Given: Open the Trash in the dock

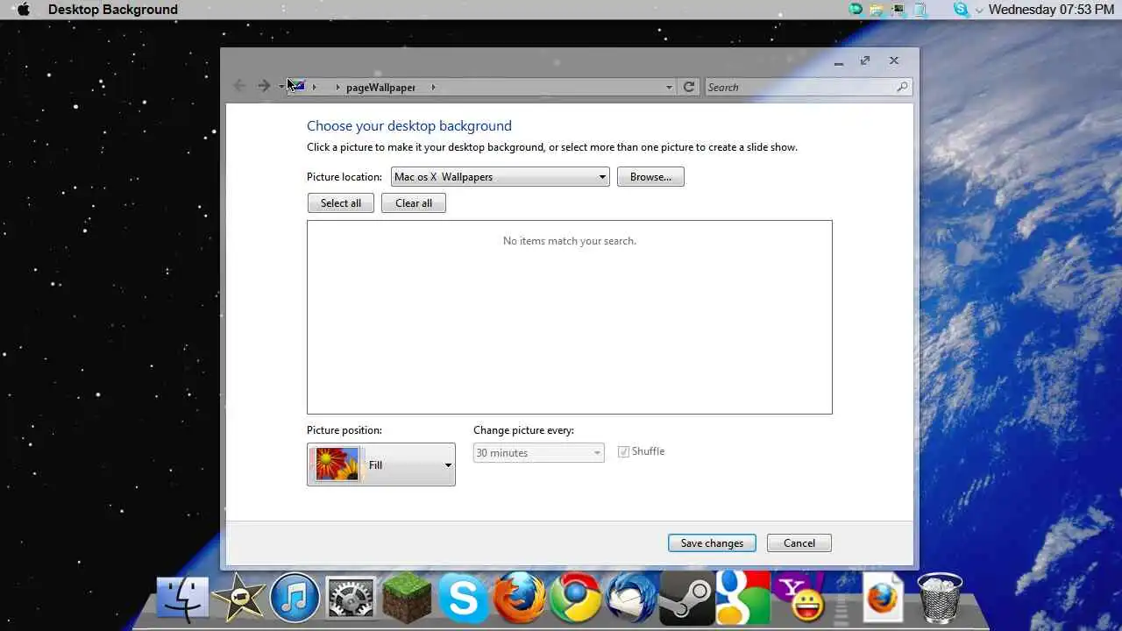Looking at the screenshot, I should tap(940, 598).
